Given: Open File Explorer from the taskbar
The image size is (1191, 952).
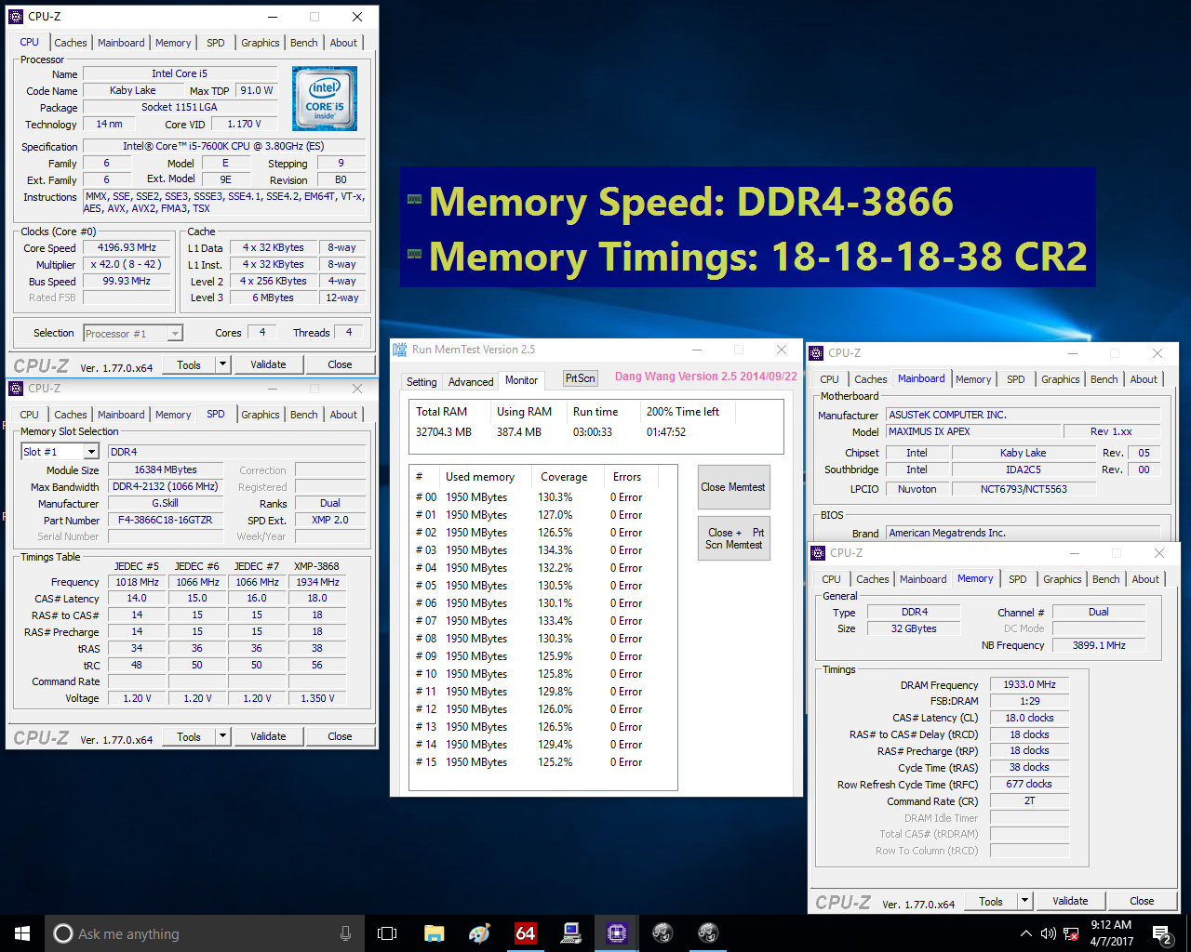Looking at the screenshot, I should click(x=434, y=932).
